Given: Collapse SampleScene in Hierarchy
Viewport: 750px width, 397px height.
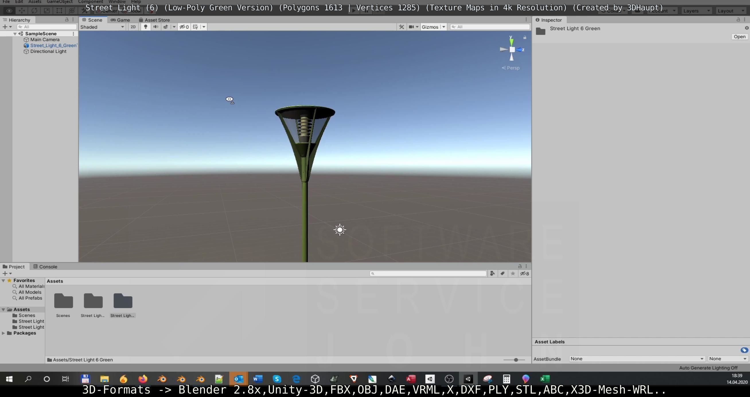Looking at the screenshot, I should 15,34.
